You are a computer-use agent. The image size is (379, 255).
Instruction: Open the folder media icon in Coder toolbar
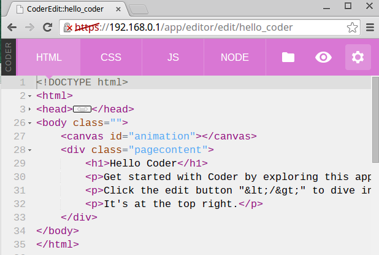288,57
